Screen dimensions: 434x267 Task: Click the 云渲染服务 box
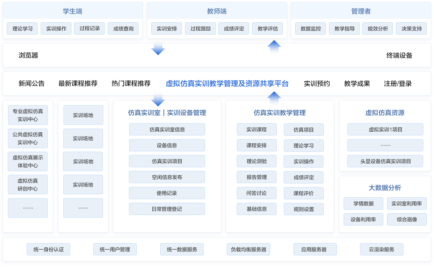click(382, 249)
